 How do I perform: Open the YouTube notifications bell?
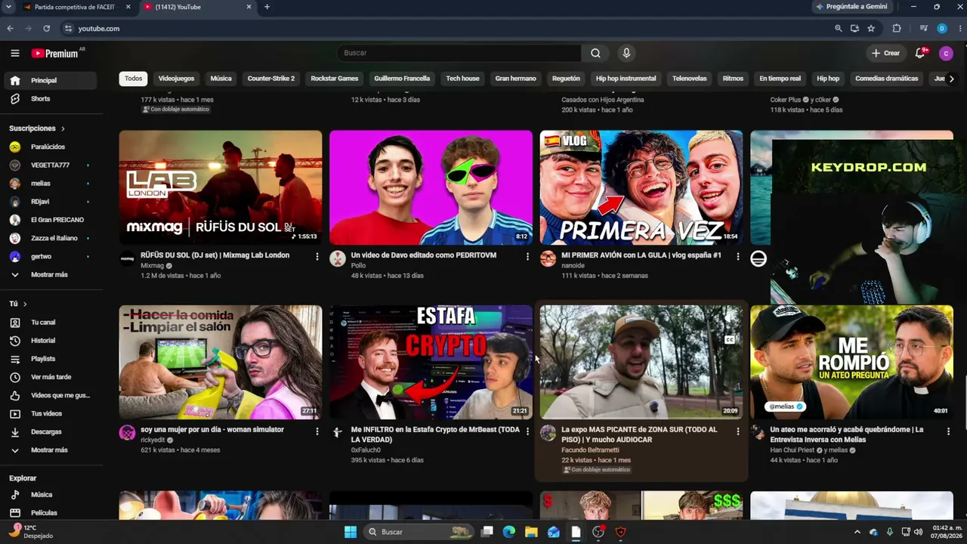click(x=920, y=53)
